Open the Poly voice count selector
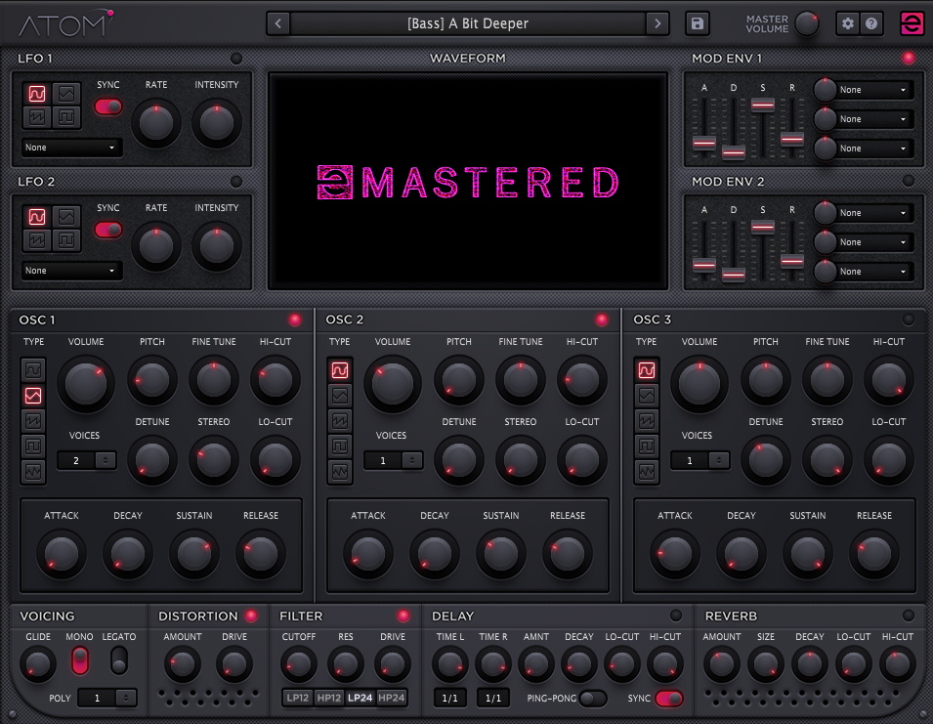The width and height of the screenshot is (933, 724). [x=107, y=698]
